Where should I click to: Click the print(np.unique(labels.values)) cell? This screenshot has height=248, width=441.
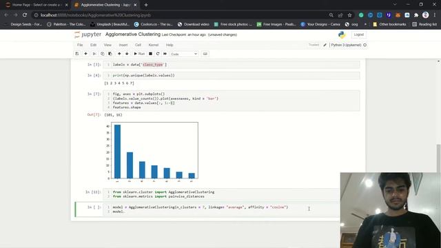coord(232,75)
